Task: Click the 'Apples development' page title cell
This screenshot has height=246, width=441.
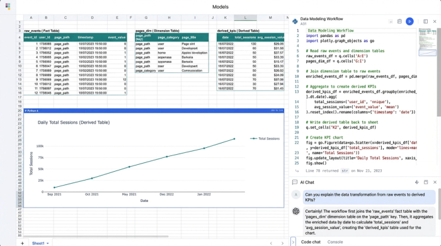Action: pos(195,53)
